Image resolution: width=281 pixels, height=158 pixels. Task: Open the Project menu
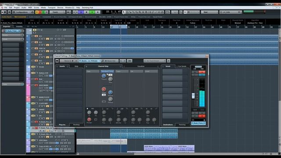pos(17,8)
